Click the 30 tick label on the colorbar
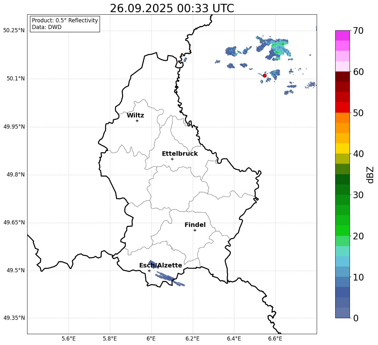Screen dimensions: 378x345 (x=358, y=195)
